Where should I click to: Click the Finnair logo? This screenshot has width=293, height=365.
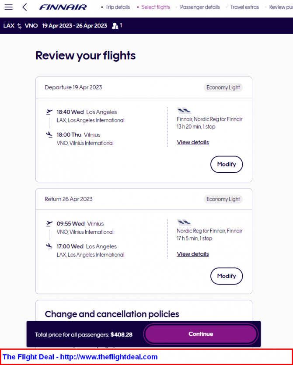[63, 7]
